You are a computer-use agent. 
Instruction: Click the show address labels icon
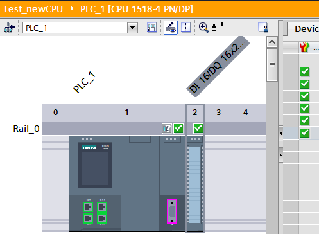click(x=152, y=28)
